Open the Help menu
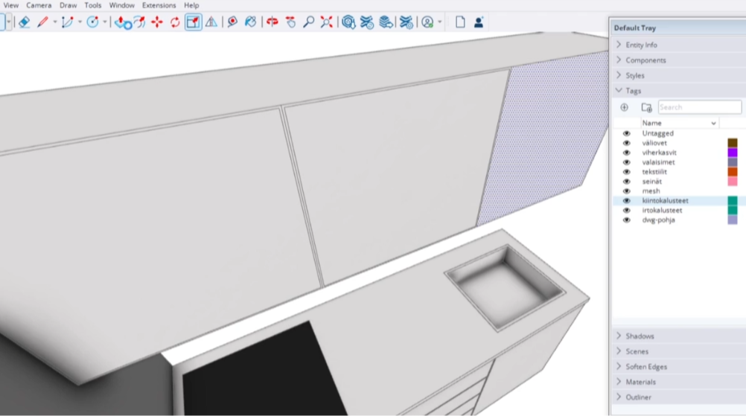This screenshot has width=746, height=416. click(191, 5)
